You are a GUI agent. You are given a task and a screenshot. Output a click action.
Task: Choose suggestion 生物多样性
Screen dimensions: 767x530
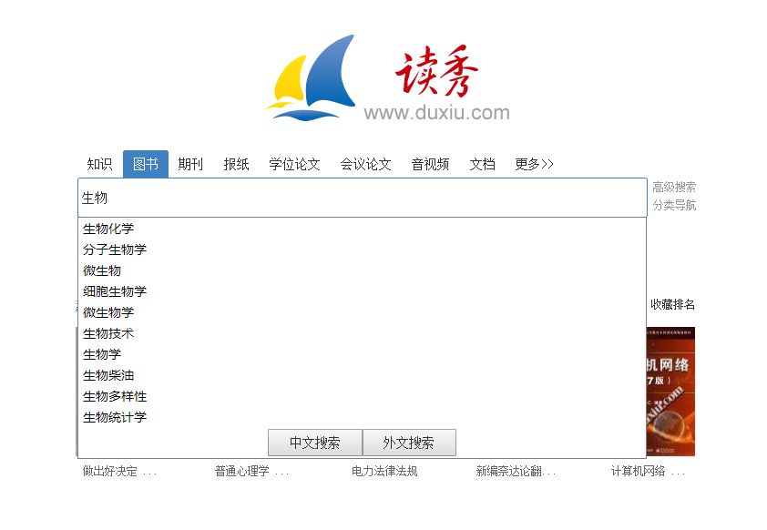pyautogui.click(x=362, y=396)
